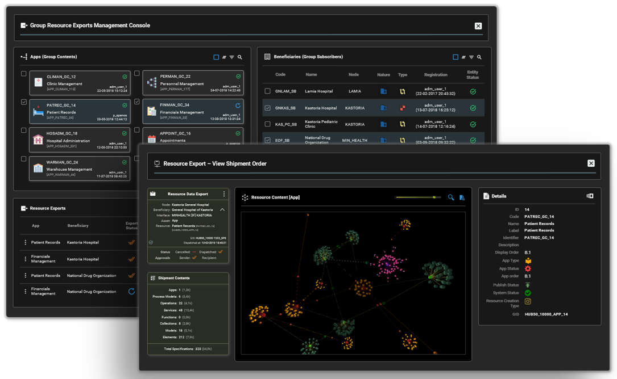Screen dimensions: 617x379
Task: Open the HOSADM_GC_18 Hospital Administration card
Action: click(x=79, y=140)
